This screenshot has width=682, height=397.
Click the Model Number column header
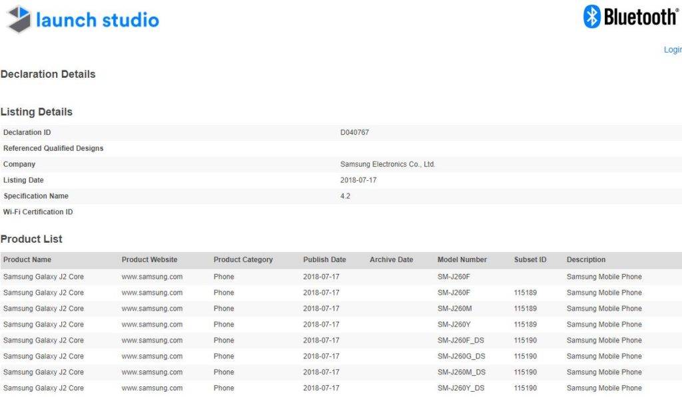(462, 260)
